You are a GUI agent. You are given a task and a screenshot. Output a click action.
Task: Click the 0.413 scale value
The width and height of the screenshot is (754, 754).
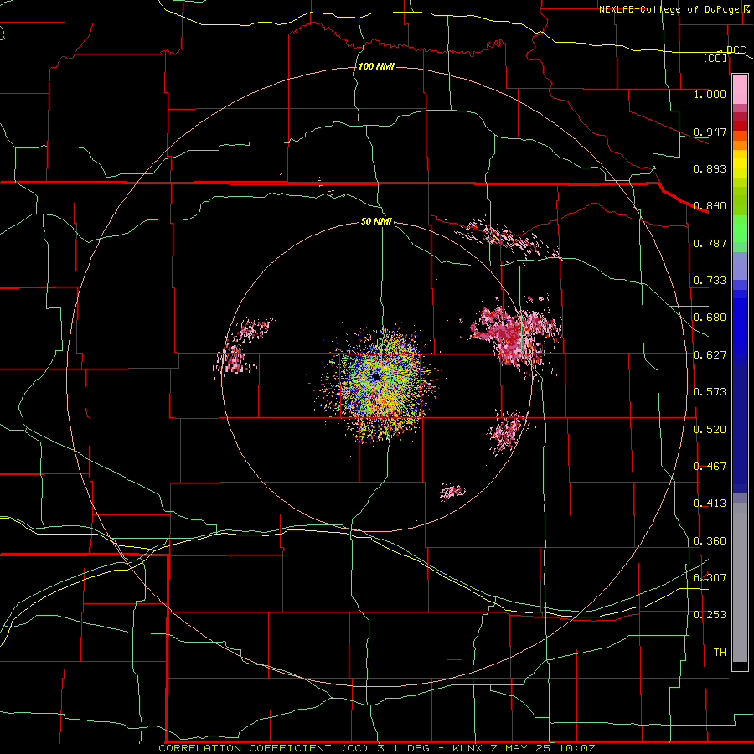tap(710, 504)
